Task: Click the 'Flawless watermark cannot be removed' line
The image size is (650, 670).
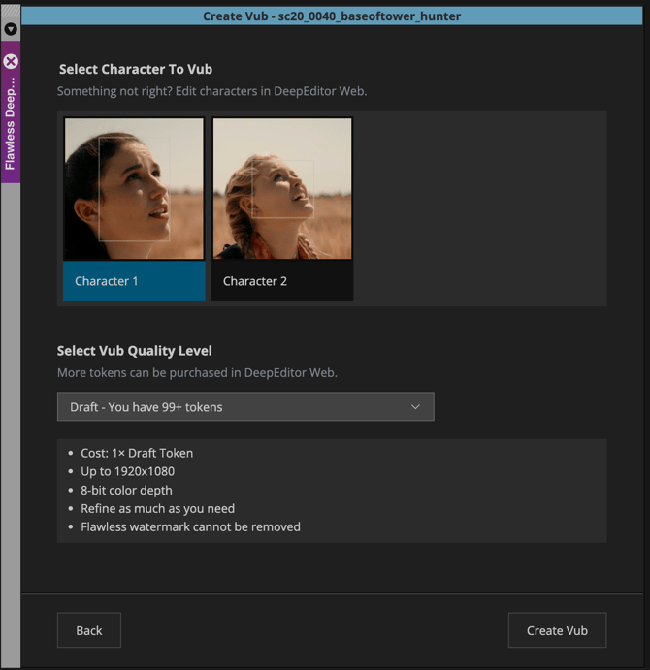Action: coord(190,526)
